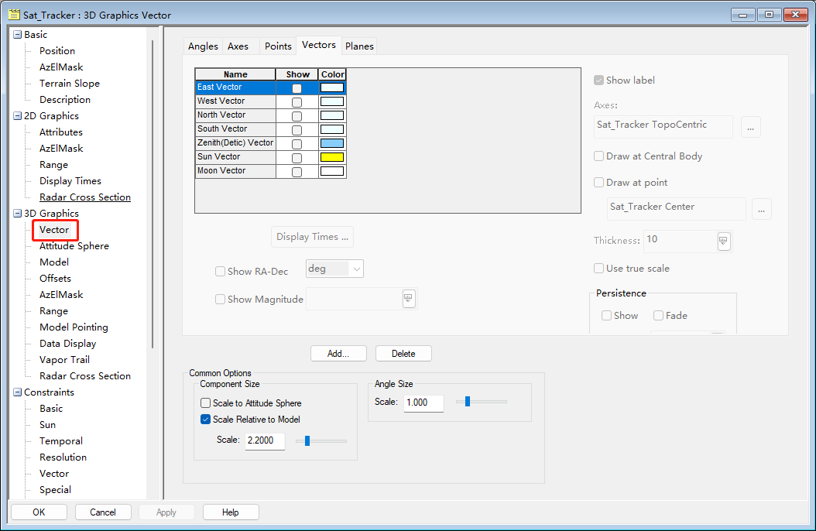Switch to the Planes tab
The width and height of the screenshot is (816, 531).
(x=359, y=46)
